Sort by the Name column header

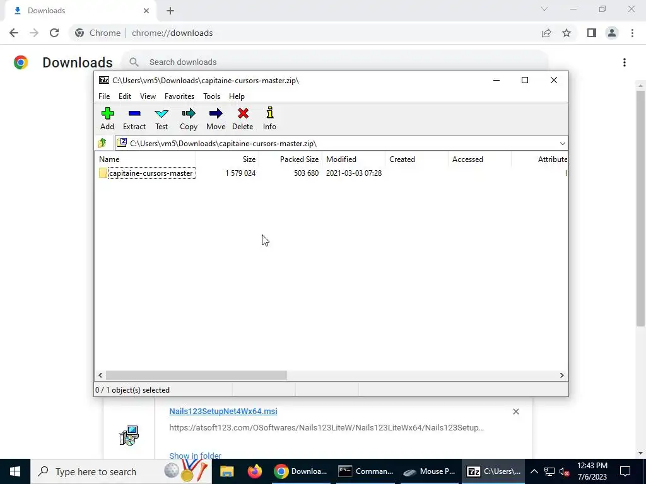coord(146,159)
